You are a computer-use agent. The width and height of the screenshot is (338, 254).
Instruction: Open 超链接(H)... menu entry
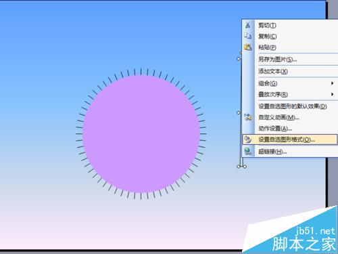tap(290, 152)
